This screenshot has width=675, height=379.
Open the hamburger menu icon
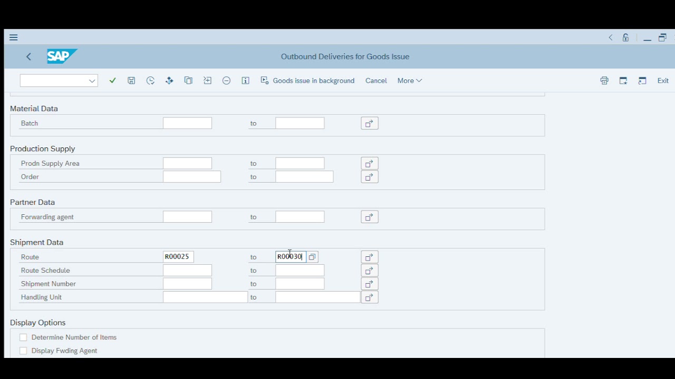click(x=14, y=37)
